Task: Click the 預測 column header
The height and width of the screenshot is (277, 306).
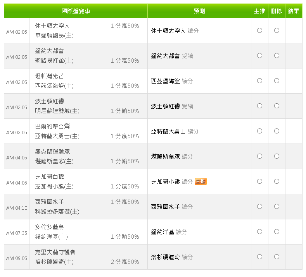Action: (199, 11)
